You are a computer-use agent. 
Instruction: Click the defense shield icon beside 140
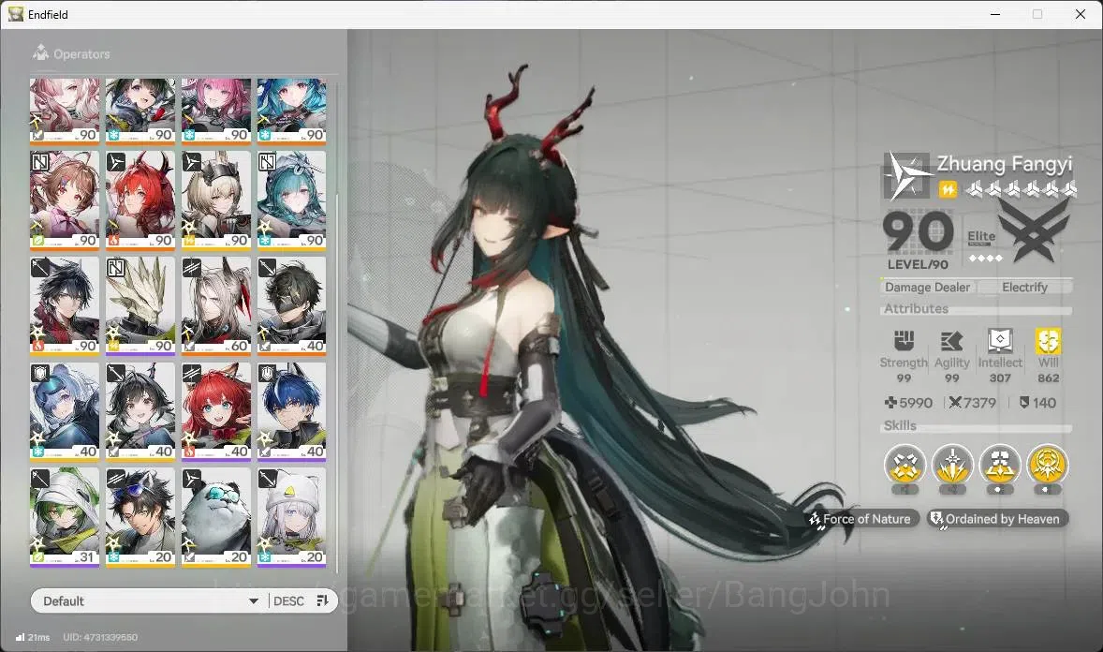tap(1024, 402)
